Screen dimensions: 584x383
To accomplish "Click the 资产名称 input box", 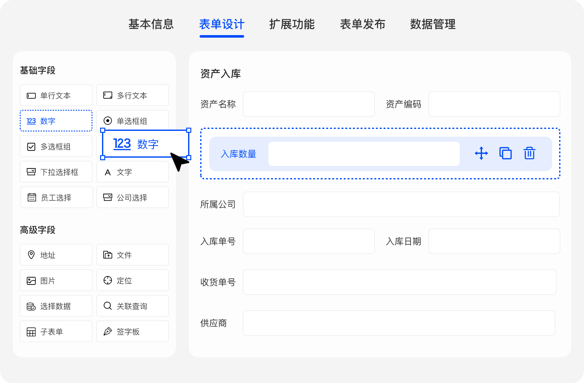I will point(309,104).
